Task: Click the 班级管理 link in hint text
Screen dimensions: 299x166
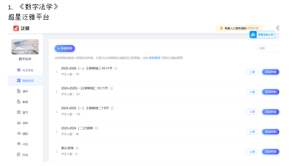Action: pos(154,58)
